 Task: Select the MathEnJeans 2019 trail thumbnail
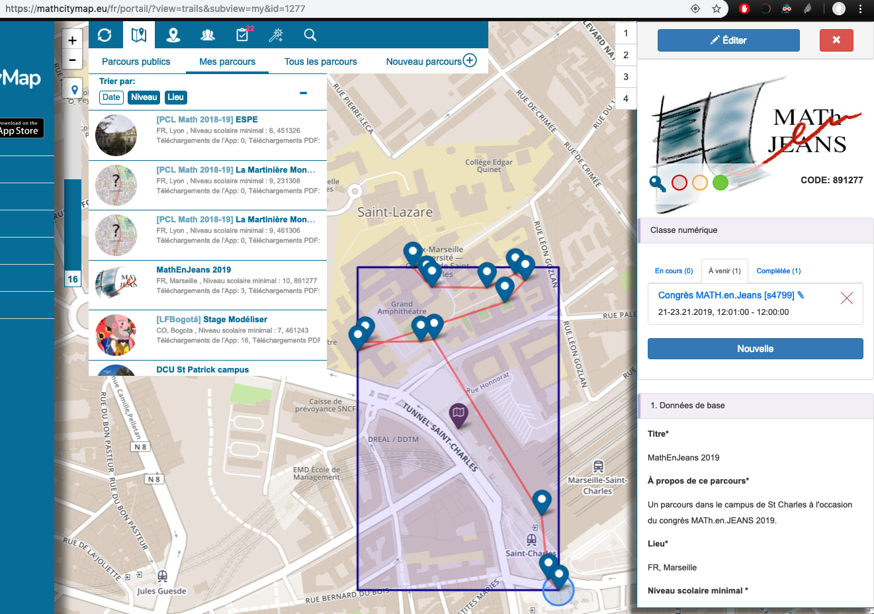point(116,285)
